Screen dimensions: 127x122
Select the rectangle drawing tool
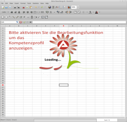(3, 17)
